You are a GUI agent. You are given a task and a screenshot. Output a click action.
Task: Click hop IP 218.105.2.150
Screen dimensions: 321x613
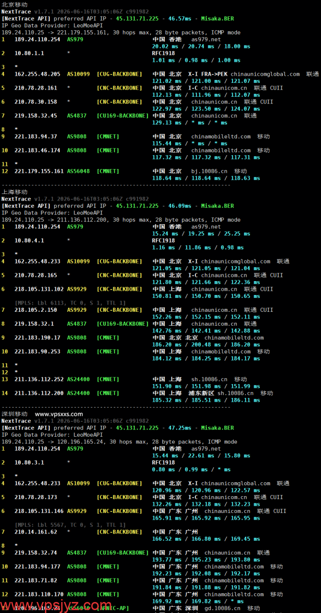pyautogui.click(x=36, y=310)
